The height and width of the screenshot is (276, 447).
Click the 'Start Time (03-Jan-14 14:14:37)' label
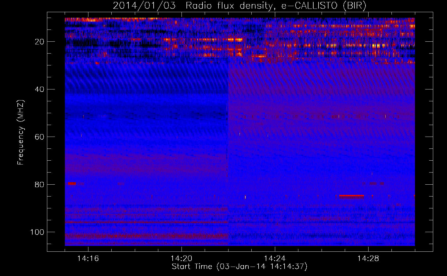240,267
